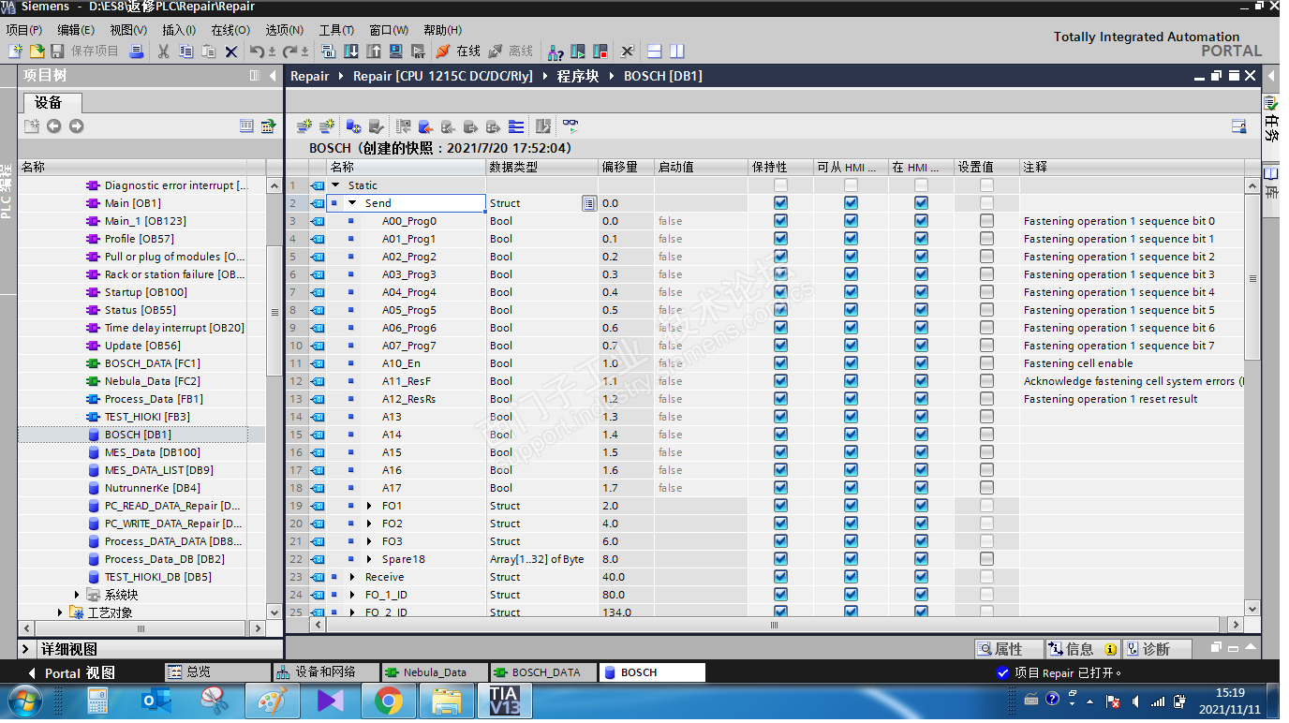Click the add row icon in DB toolbar
This screenshot has width=1289, height=723.
(x=327, y=126)
